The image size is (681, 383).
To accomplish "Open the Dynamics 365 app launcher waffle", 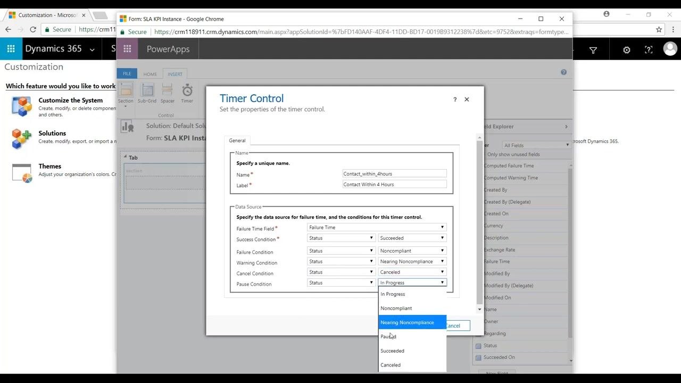I will [x=11, y=49].
